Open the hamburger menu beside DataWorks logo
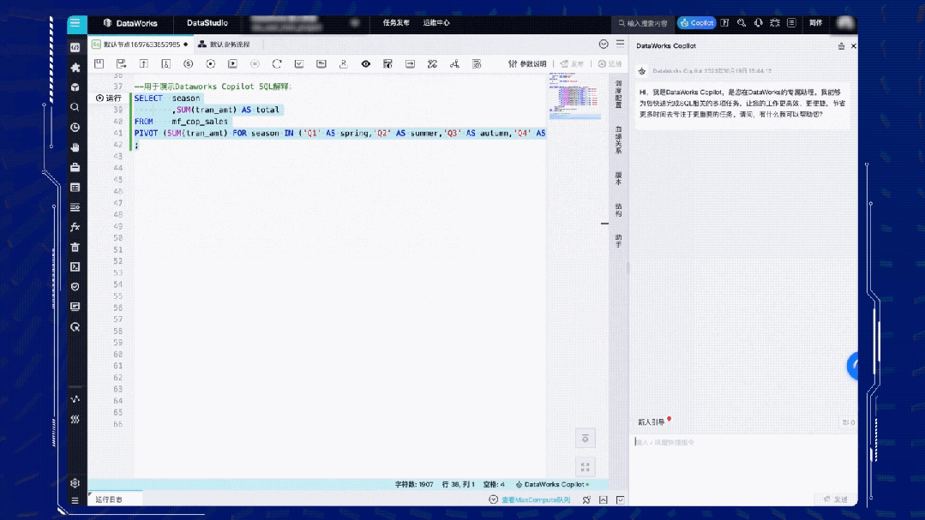 75,23
